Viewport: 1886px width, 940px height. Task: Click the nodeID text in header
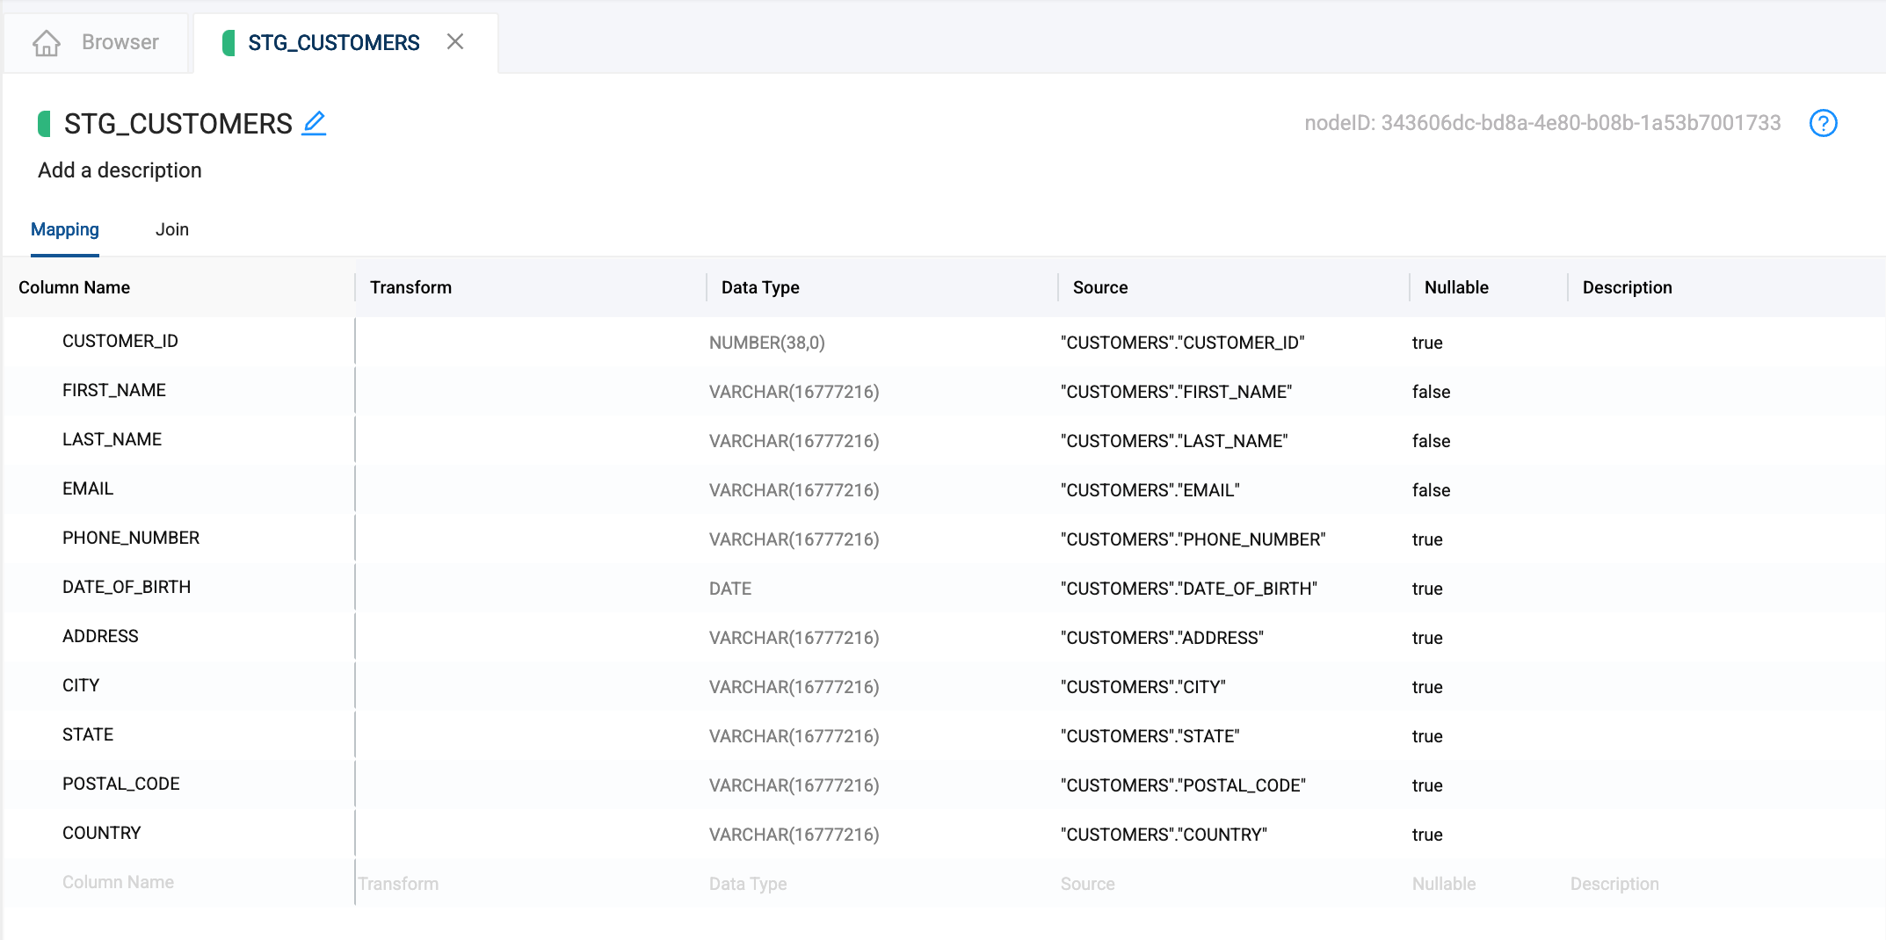1541,123
